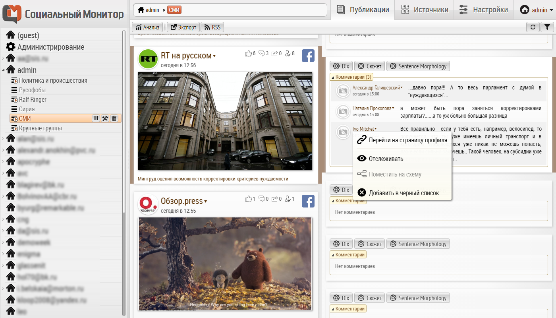Switch to Настройки tab

(x=483, y=10)
